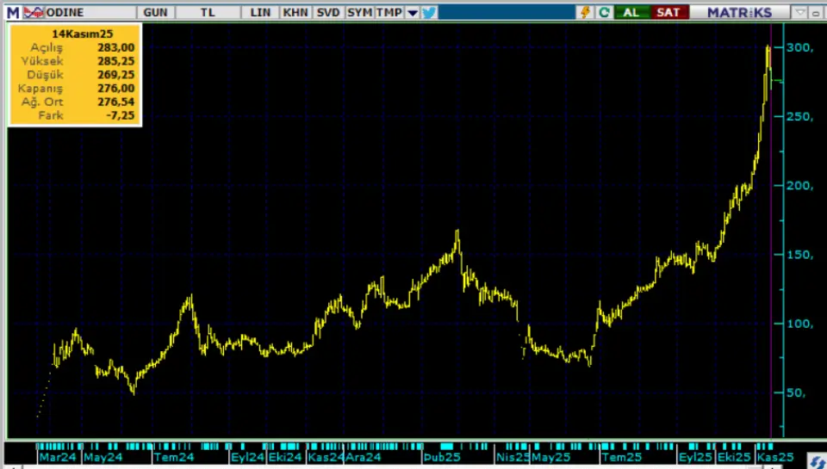Click the green AL buy button
Viewport: 827px width, 469px height.
pyautogui.click(x=631, y=12)
